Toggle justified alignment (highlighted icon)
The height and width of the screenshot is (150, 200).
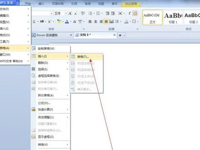point(106,22)
